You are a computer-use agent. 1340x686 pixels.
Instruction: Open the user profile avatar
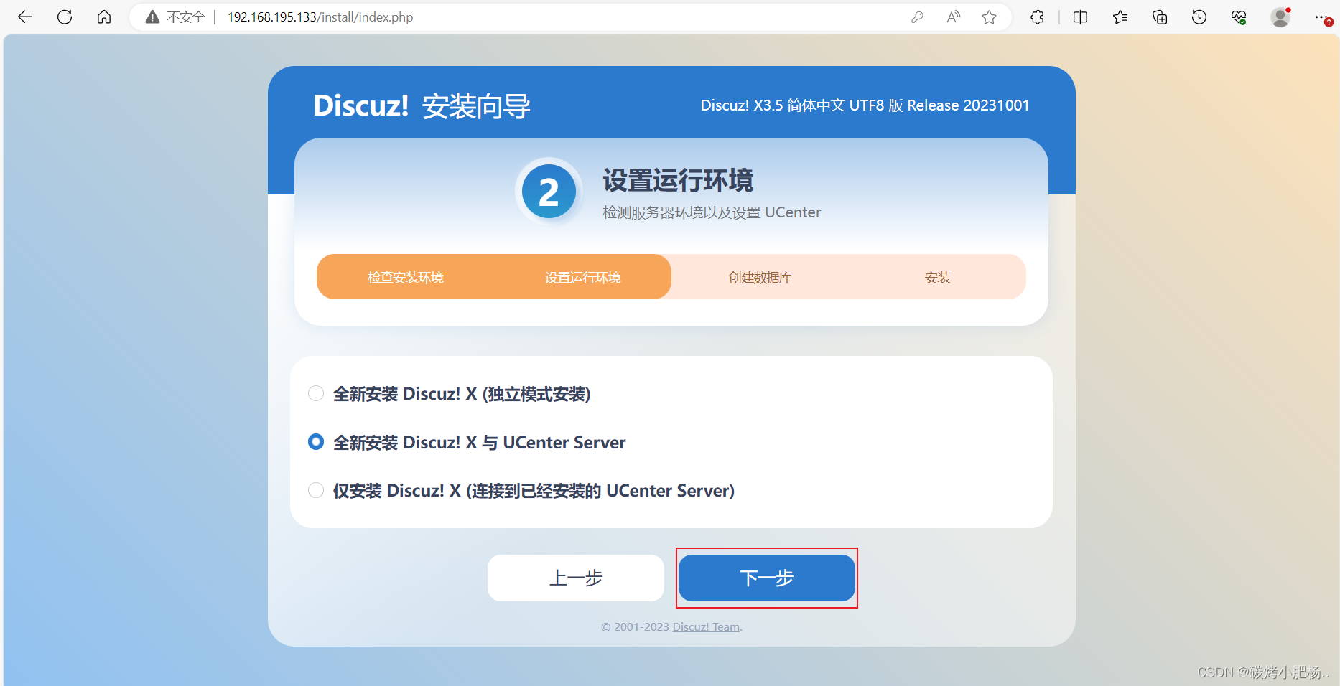tap(1280, 17)
